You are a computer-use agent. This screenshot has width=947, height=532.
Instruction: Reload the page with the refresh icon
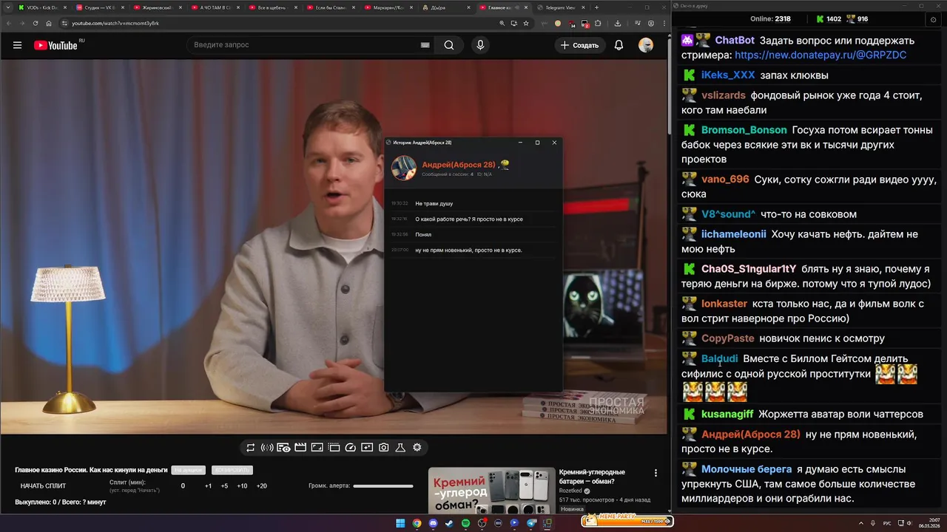(x=36, y=23)
